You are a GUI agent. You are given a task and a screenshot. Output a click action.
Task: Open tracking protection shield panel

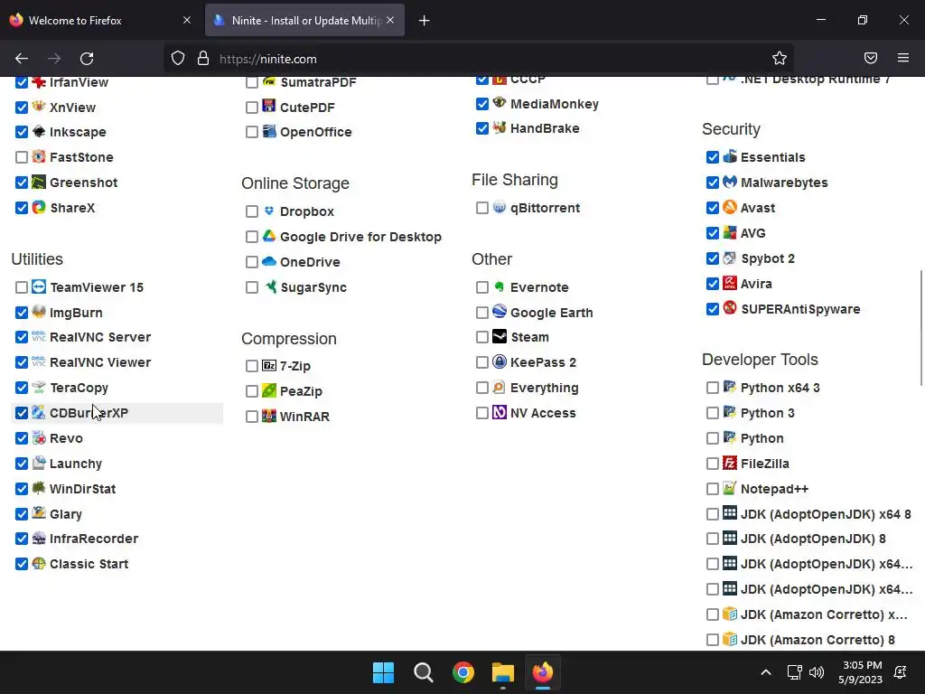point(178,58)
